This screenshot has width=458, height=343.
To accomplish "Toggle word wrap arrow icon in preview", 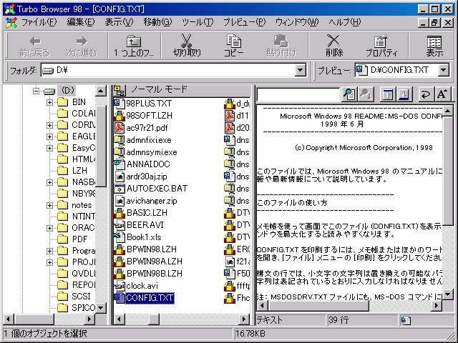I will (x=427, y=94).
